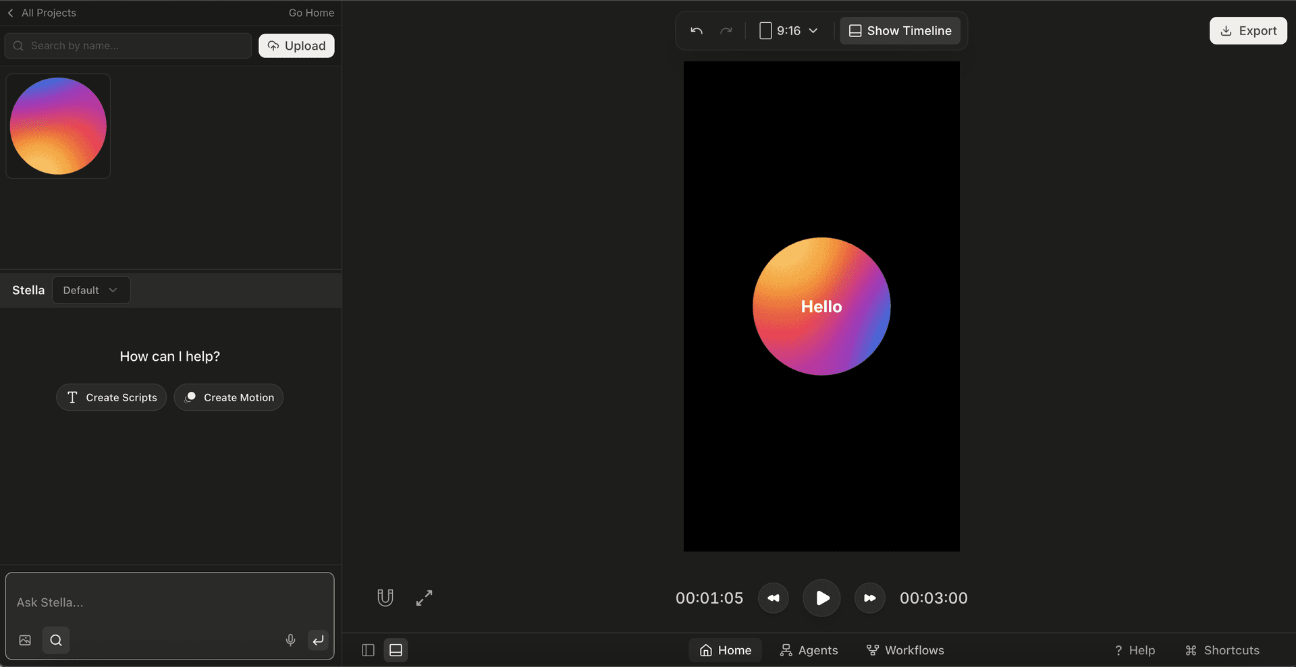Open the Stella Default model dropdown
The image size is (1296, 667).
[90, 290]
